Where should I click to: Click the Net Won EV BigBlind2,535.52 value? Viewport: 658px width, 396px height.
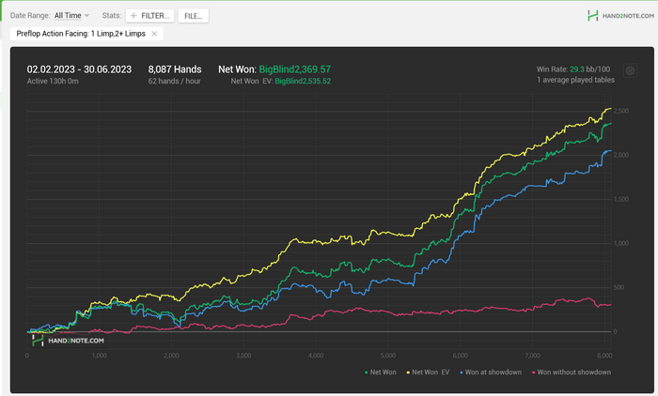pyautogui.click(x=303, y=82)
